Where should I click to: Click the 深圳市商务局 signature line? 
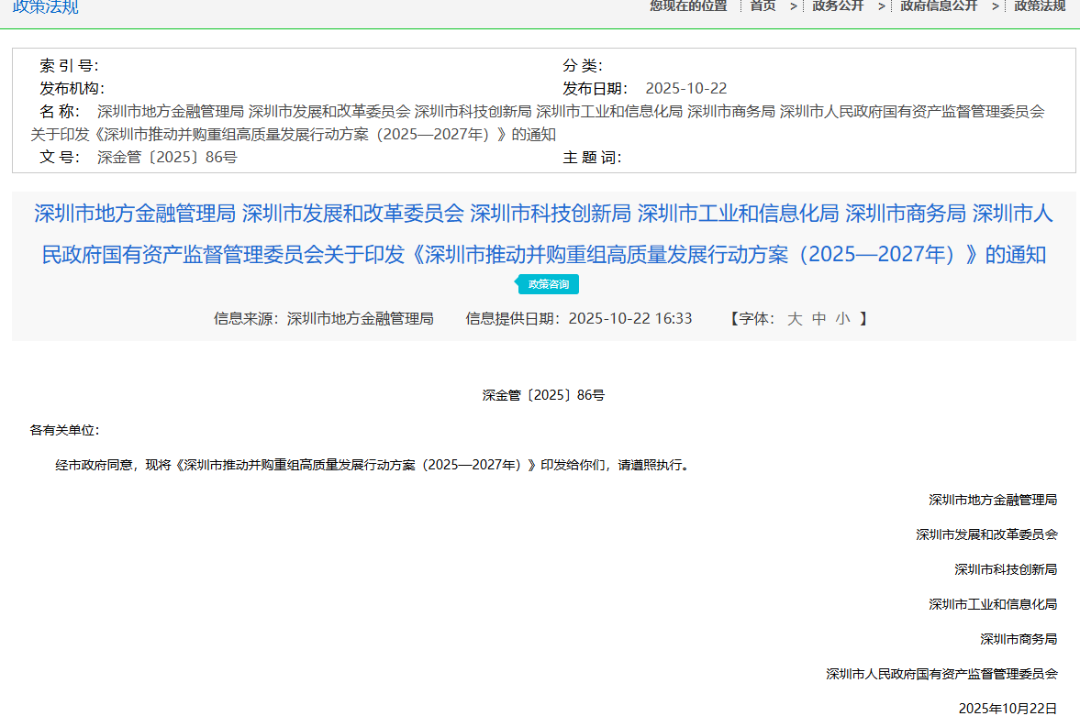(1019, 639)
